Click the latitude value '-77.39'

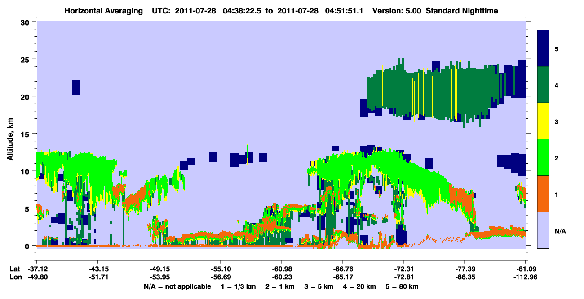pyautogui.click(x=465, y=269)
